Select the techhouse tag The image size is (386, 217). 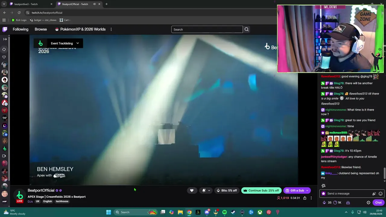click(x=62, y=201)
